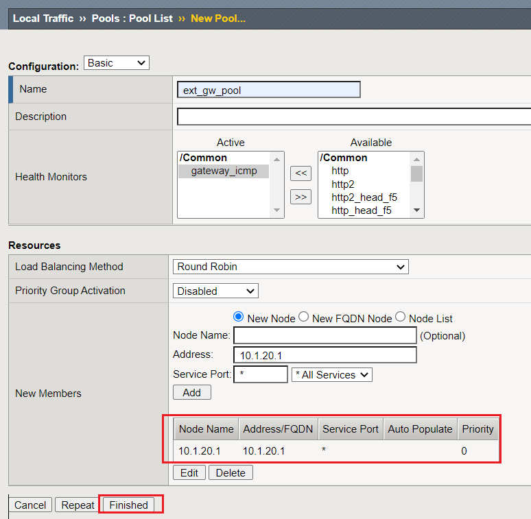Click the Cancel button
Image resolution: width=531 pixels, height=519 pixels.
point(30,505)
